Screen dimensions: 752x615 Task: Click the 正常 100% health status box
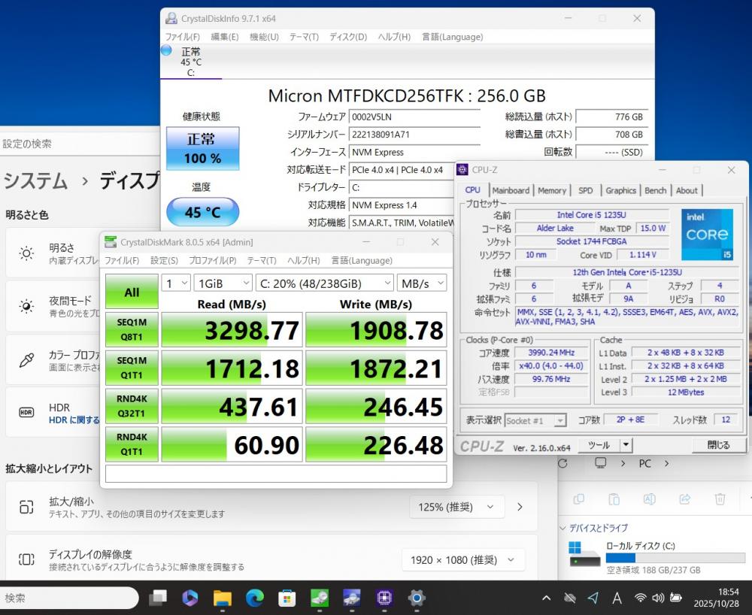[x=202, y=148]
